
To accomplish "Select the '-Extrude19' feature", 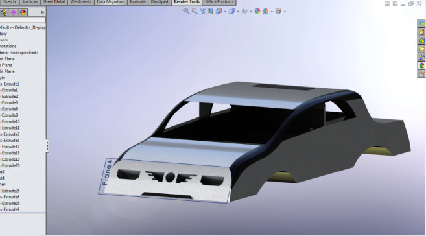I will click(x=10, y=159).
